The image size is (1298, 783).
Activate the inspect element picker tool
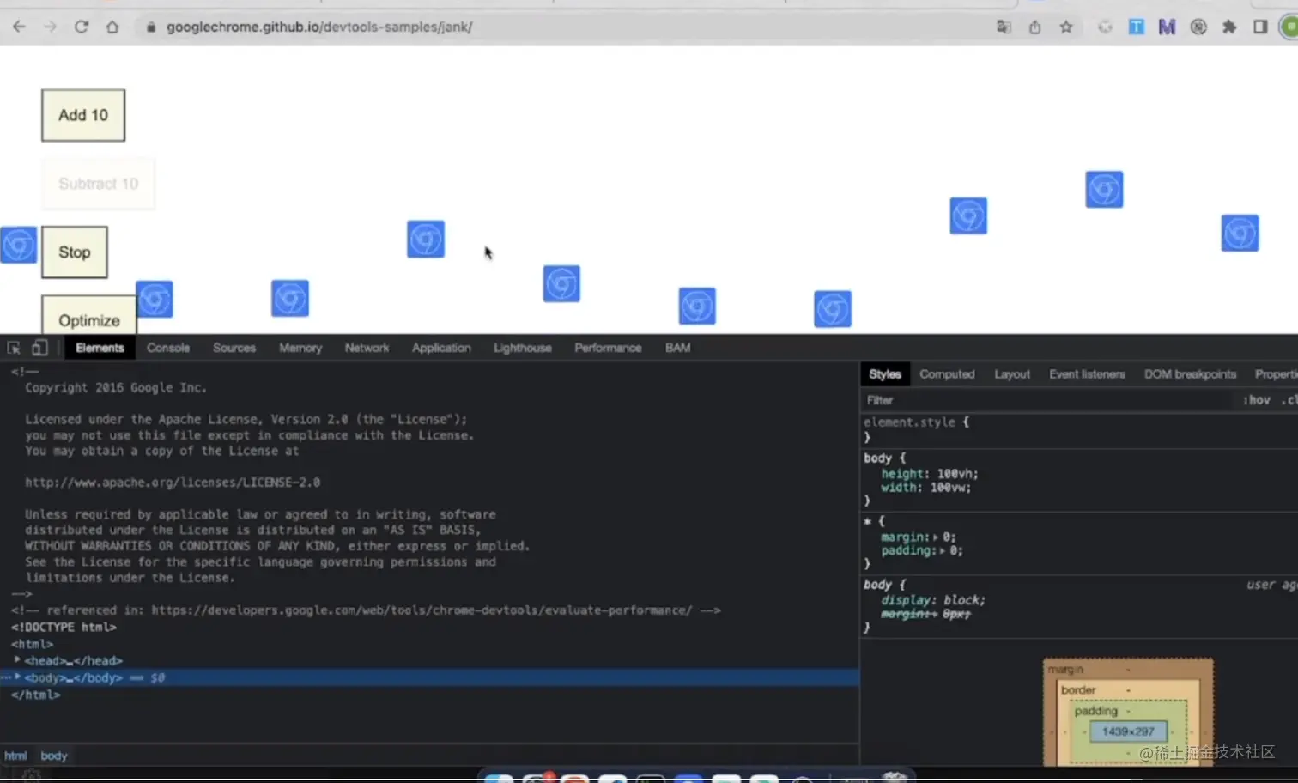point(14,348)
